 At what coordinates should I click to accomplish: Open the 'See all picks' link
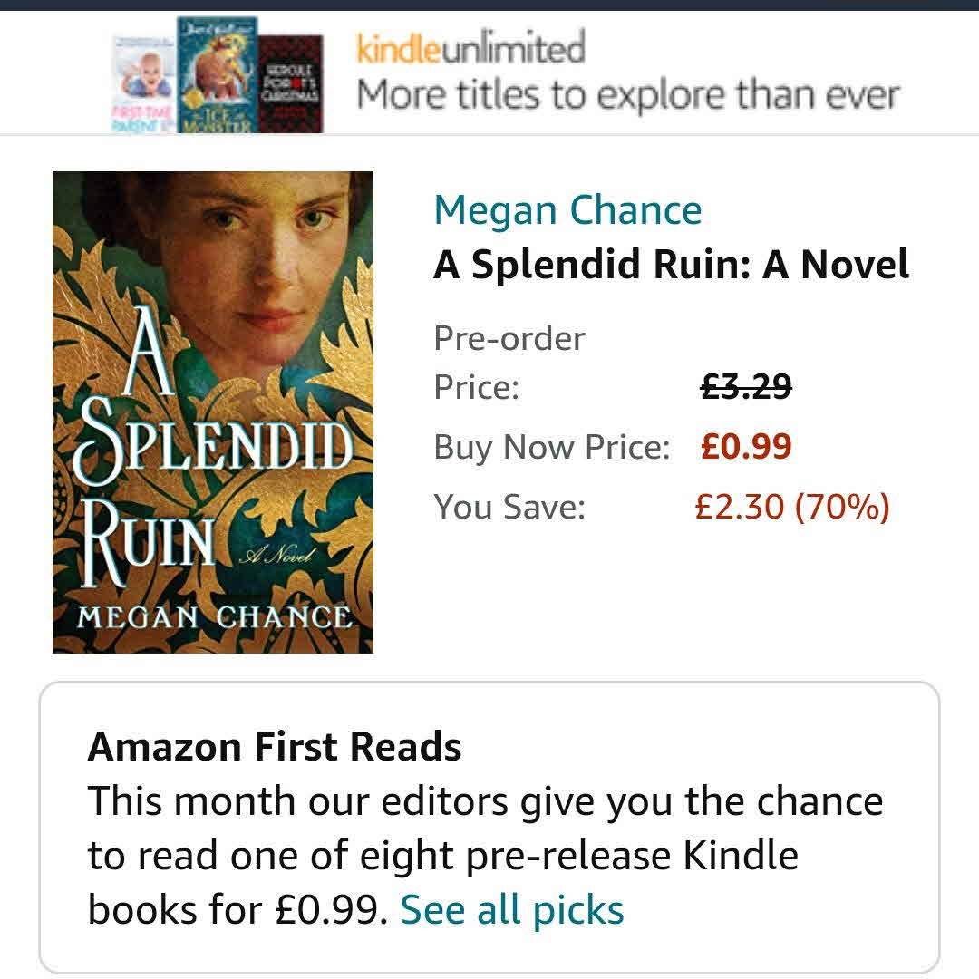pos(512,910)
